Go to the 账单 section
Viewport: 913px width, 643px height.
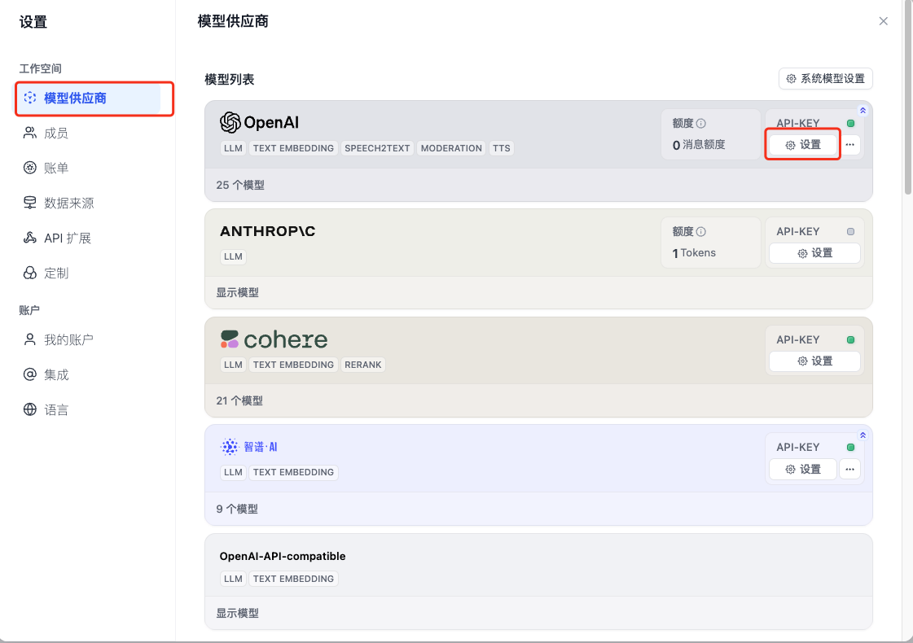point(55,168)
